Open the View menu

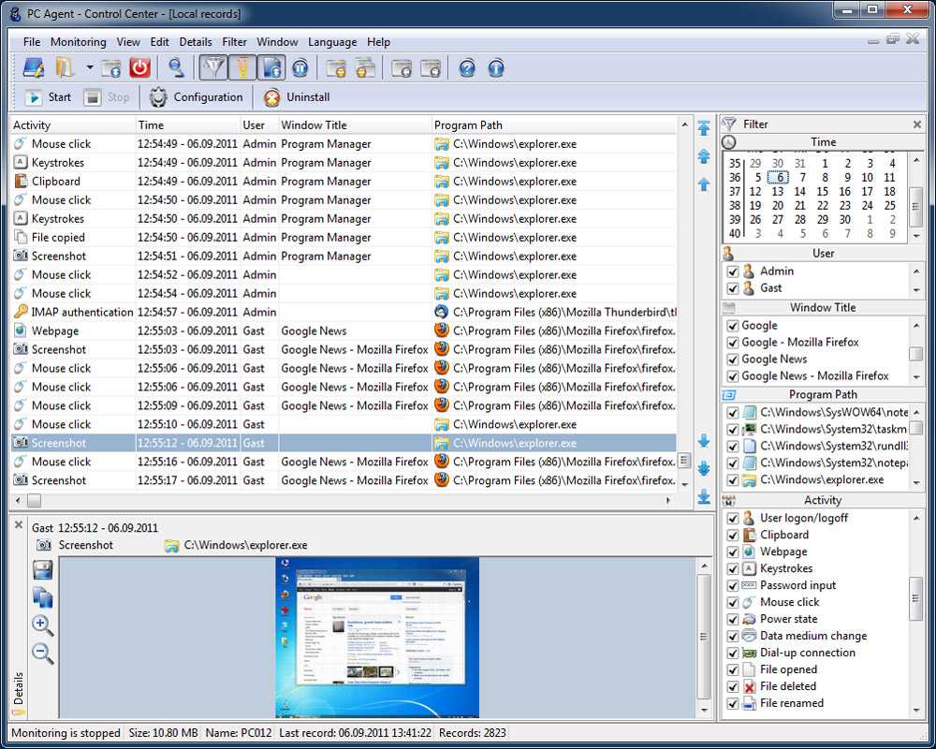(128, 42)
